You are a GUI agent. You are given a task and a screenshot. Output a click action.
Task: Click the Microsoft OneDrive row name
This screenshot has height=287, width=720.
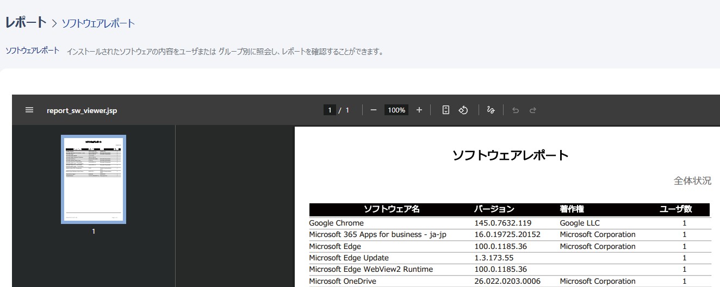pyautogui.click(x=343, y=281)
